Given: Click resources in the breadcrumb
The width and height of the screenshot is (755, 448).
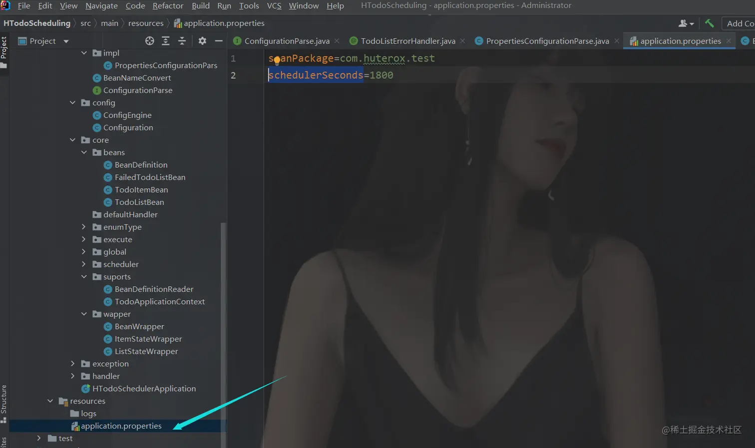Looking at the screenshot, I should tap(146, 23).
